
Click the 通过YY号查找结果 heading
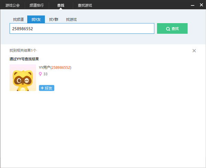point(24,59)
